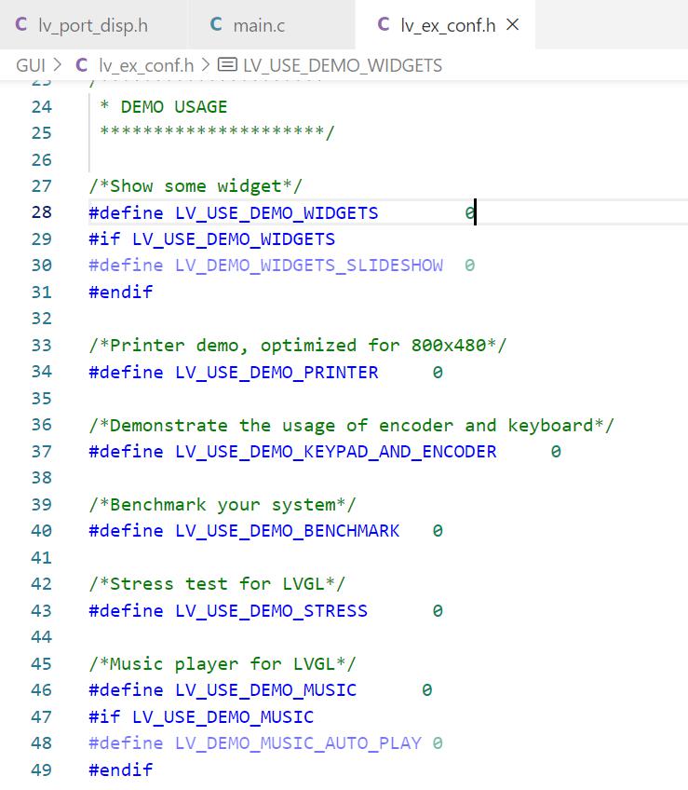Click the C file icon on lv_port_disp.h tab
688x790 pixels.
click(x=21, y=24)
